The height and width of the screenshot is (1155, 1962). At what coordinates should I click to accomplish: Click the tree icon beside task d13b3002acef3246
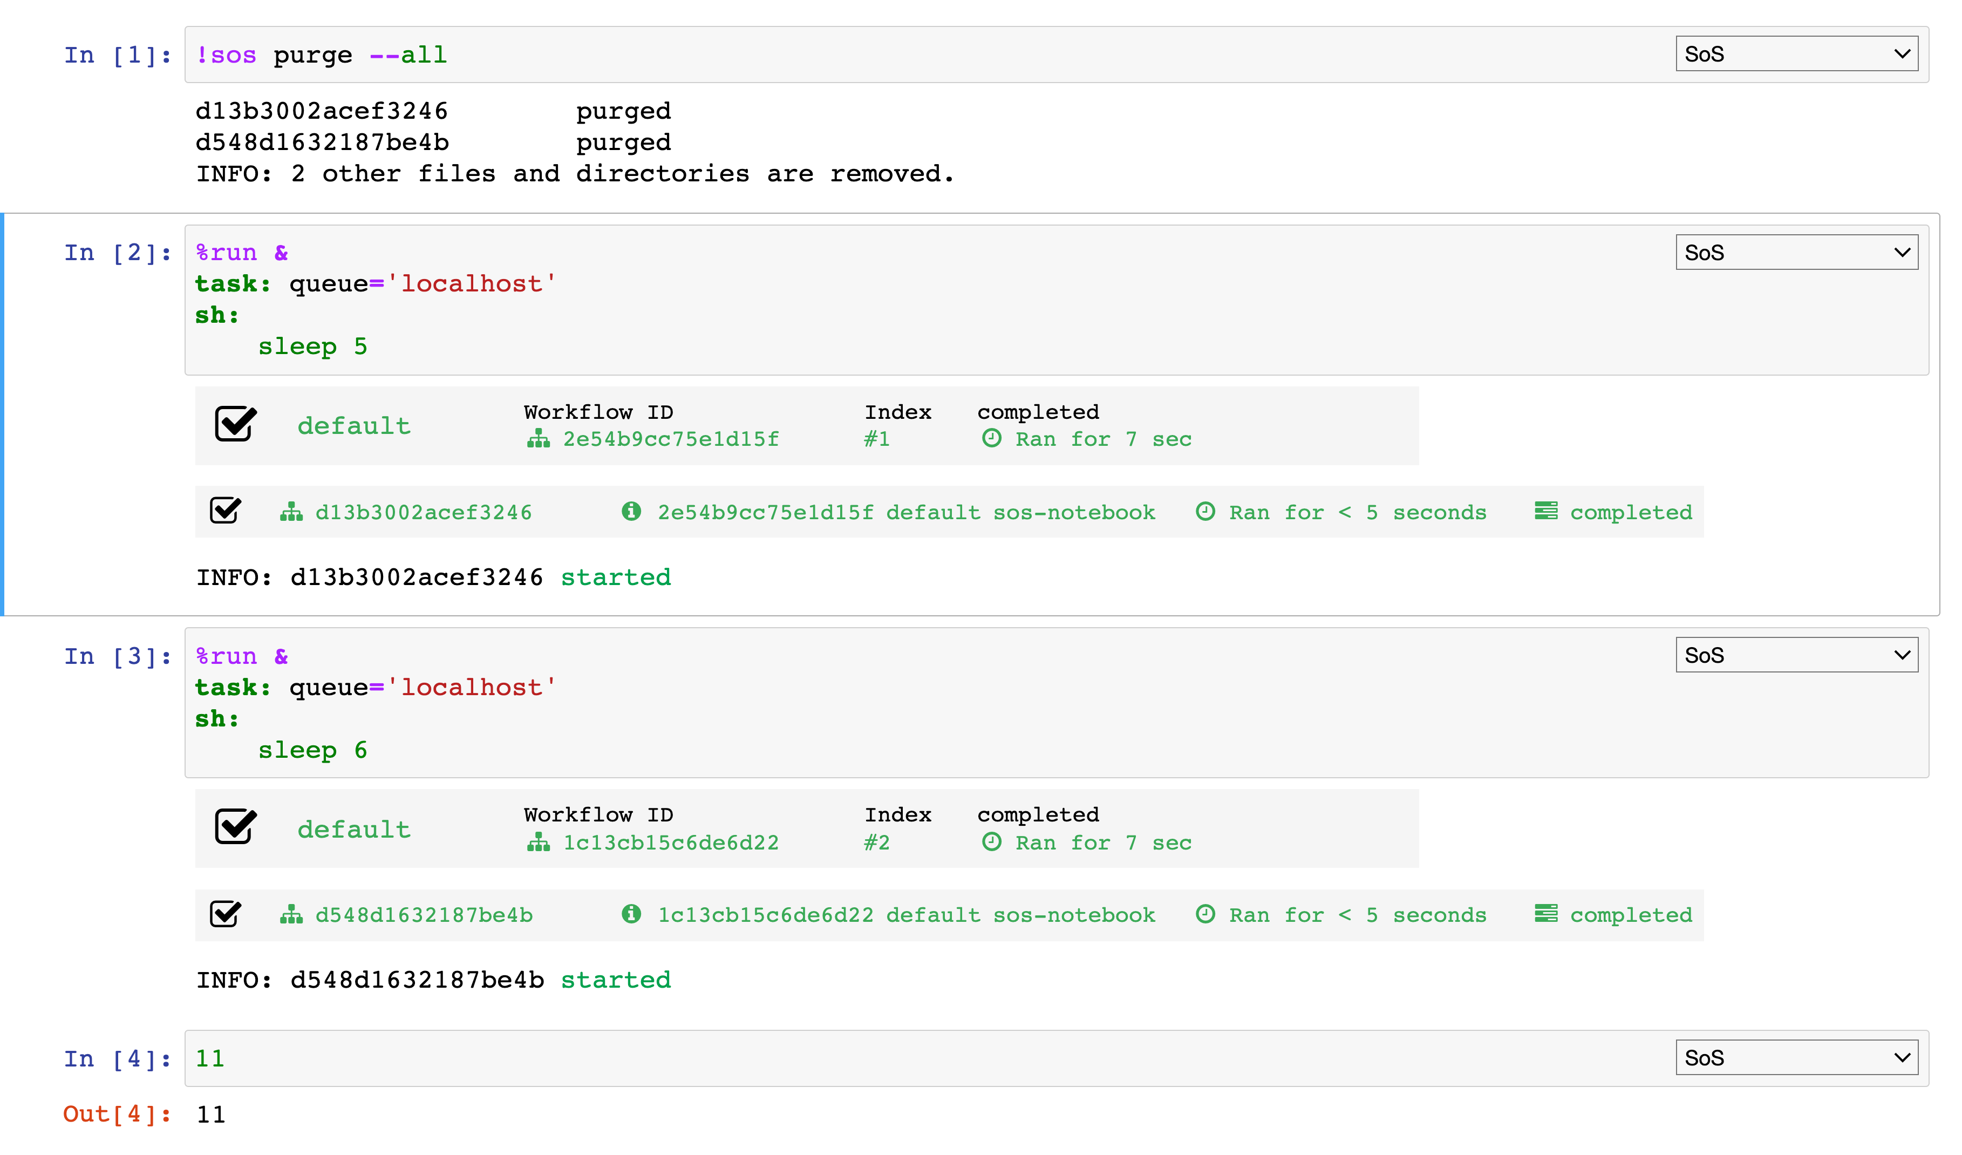[292, 512]
